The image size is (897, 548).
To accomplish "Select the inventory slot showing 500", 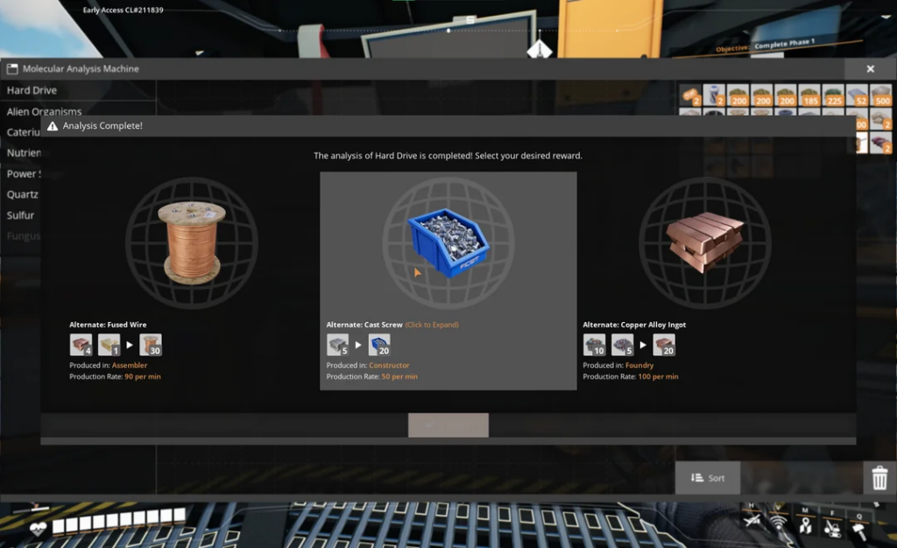I will pyautogui.click(x=881, y=95).
